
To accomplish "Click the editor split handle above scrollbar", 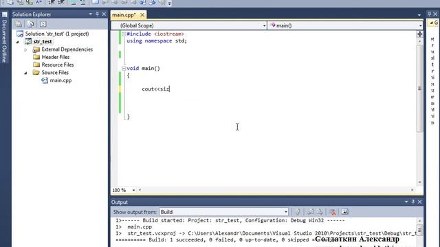I will 420,34.
